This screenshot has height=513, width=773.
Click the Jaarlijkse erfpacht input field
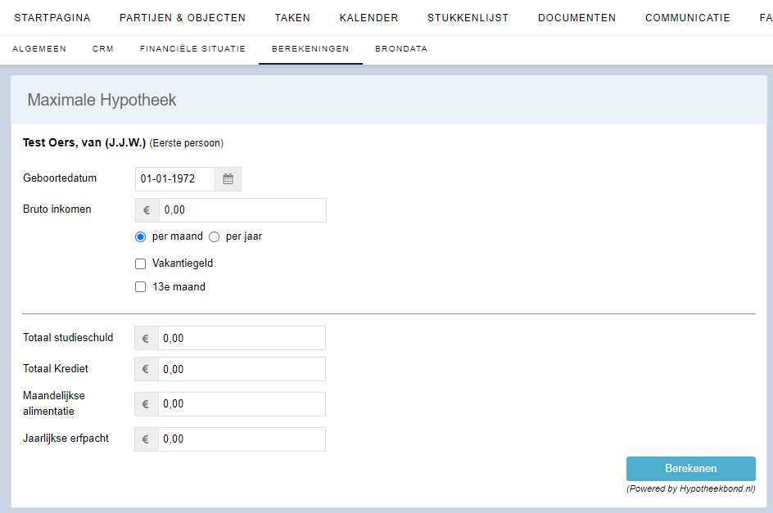click(241, 439)
